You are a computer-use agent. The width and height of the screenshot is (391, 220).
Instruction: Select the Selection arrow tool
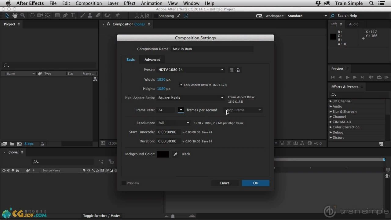pos(7,16)
